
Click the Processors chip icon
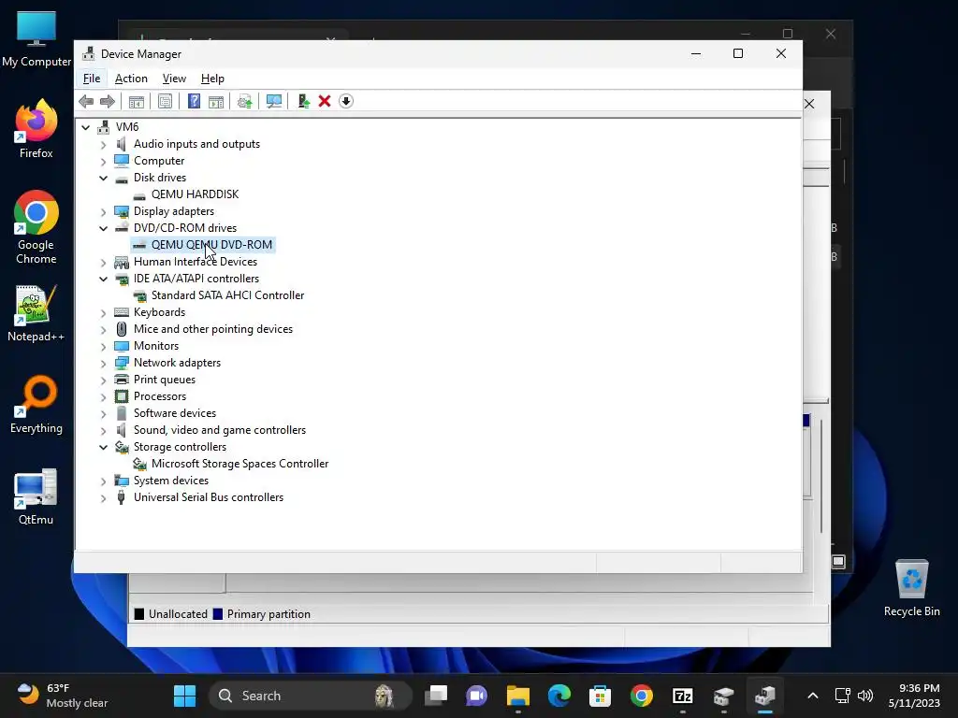click(x=122, y=396)
